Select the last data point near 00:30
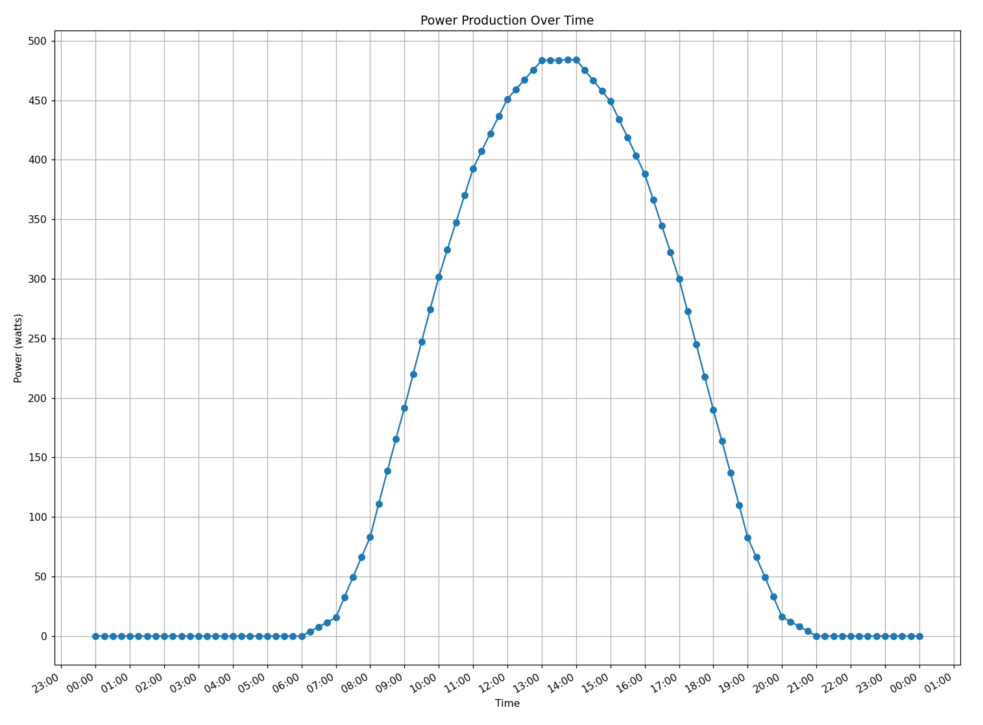 pyautogui.click(x=919, y=636)
